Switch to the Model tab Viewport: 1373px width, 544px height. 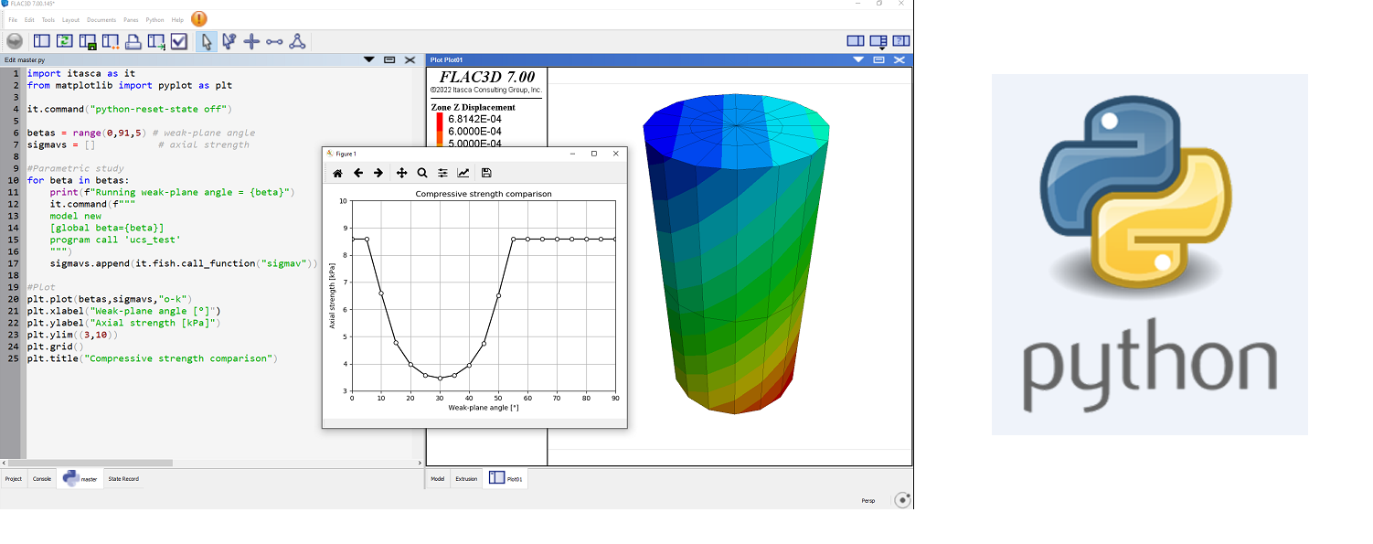[438, 478]
